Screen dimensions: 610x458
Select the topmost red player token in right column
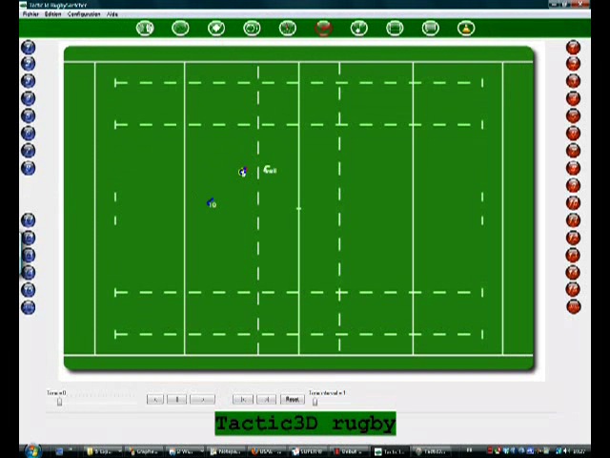(573, 47)
